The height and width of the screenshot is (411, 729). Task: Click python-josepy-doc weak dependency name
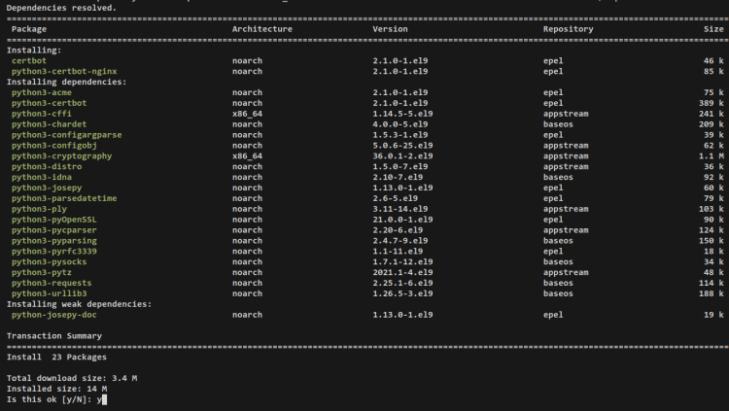[x=54, y=315]
